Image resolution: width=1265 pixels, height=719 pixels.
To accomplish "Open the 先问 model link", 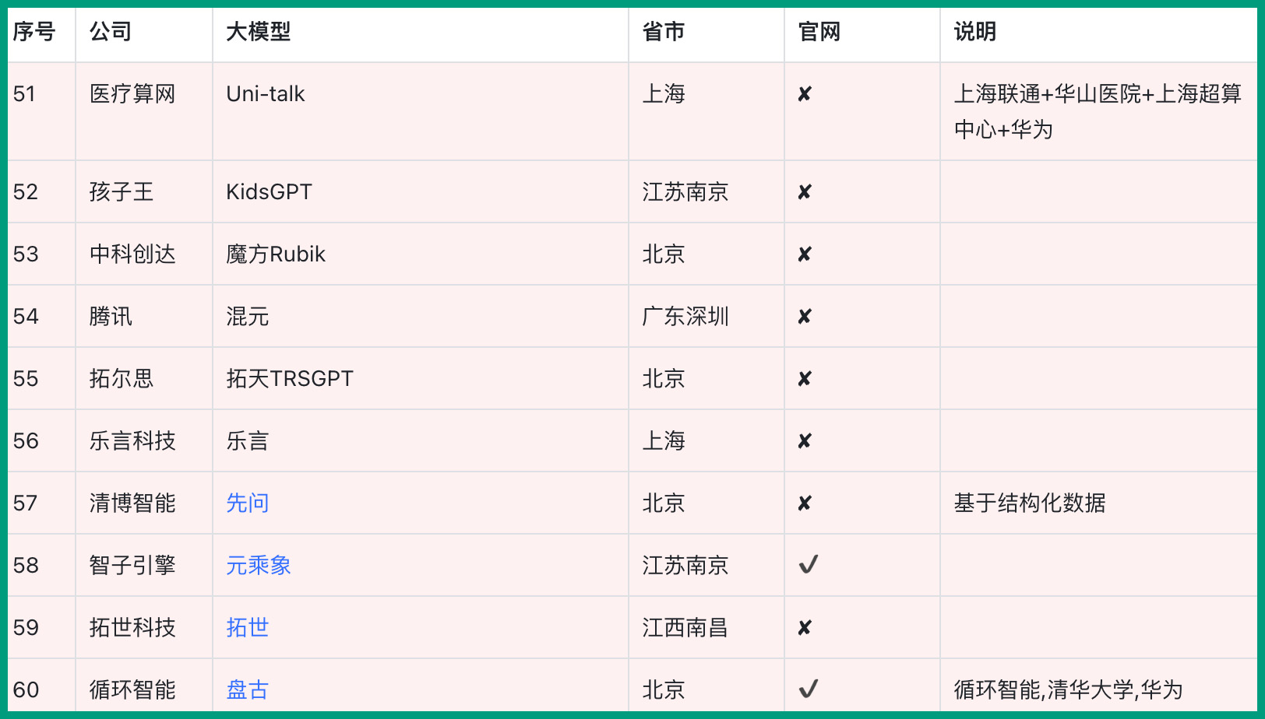I will pyautogui.click(x=247, y=503).
